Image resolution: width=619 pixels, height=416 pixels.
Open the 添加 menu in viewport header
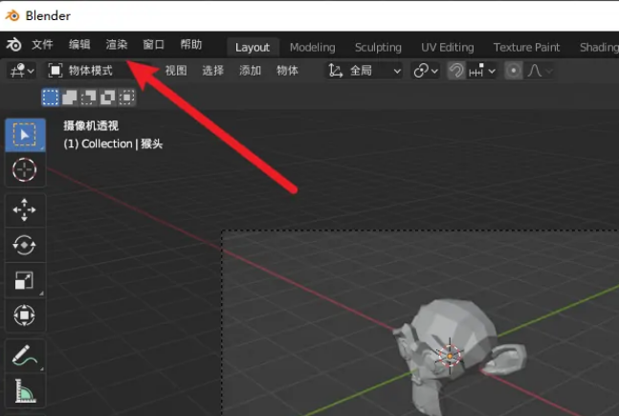point(250,71)
